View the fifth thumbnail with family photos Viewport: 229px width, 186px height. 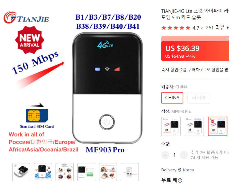tap(108, 172)
